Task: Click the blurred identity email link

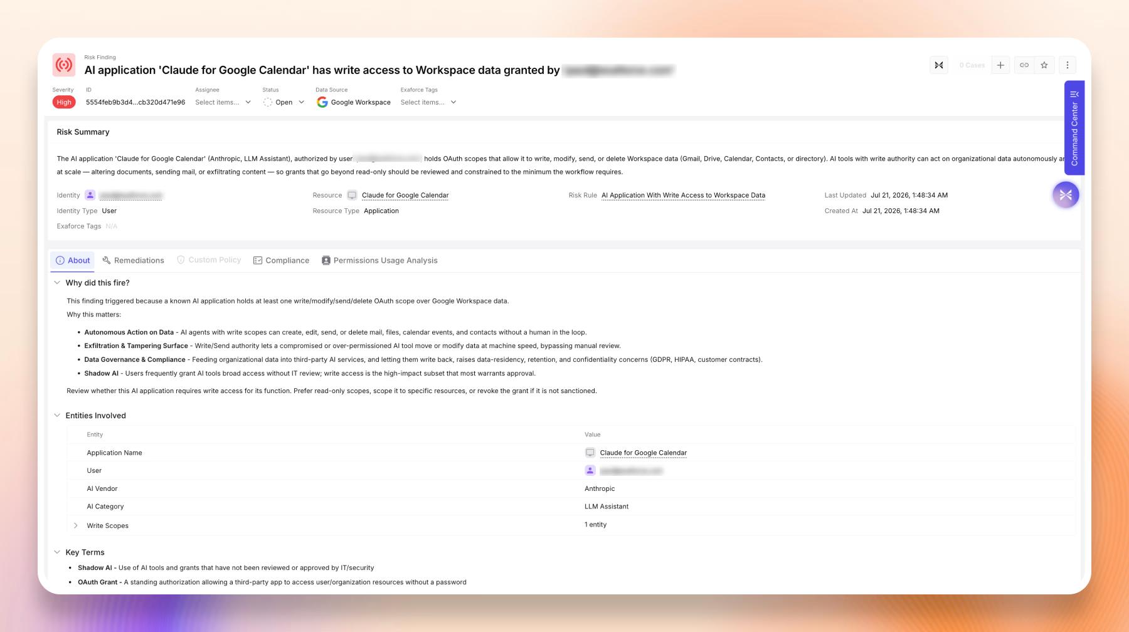Action: (130, 196)
